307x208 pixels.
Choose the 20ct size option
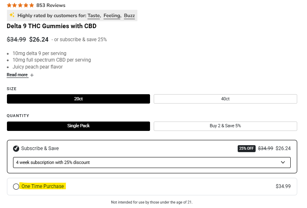point(78,99)
